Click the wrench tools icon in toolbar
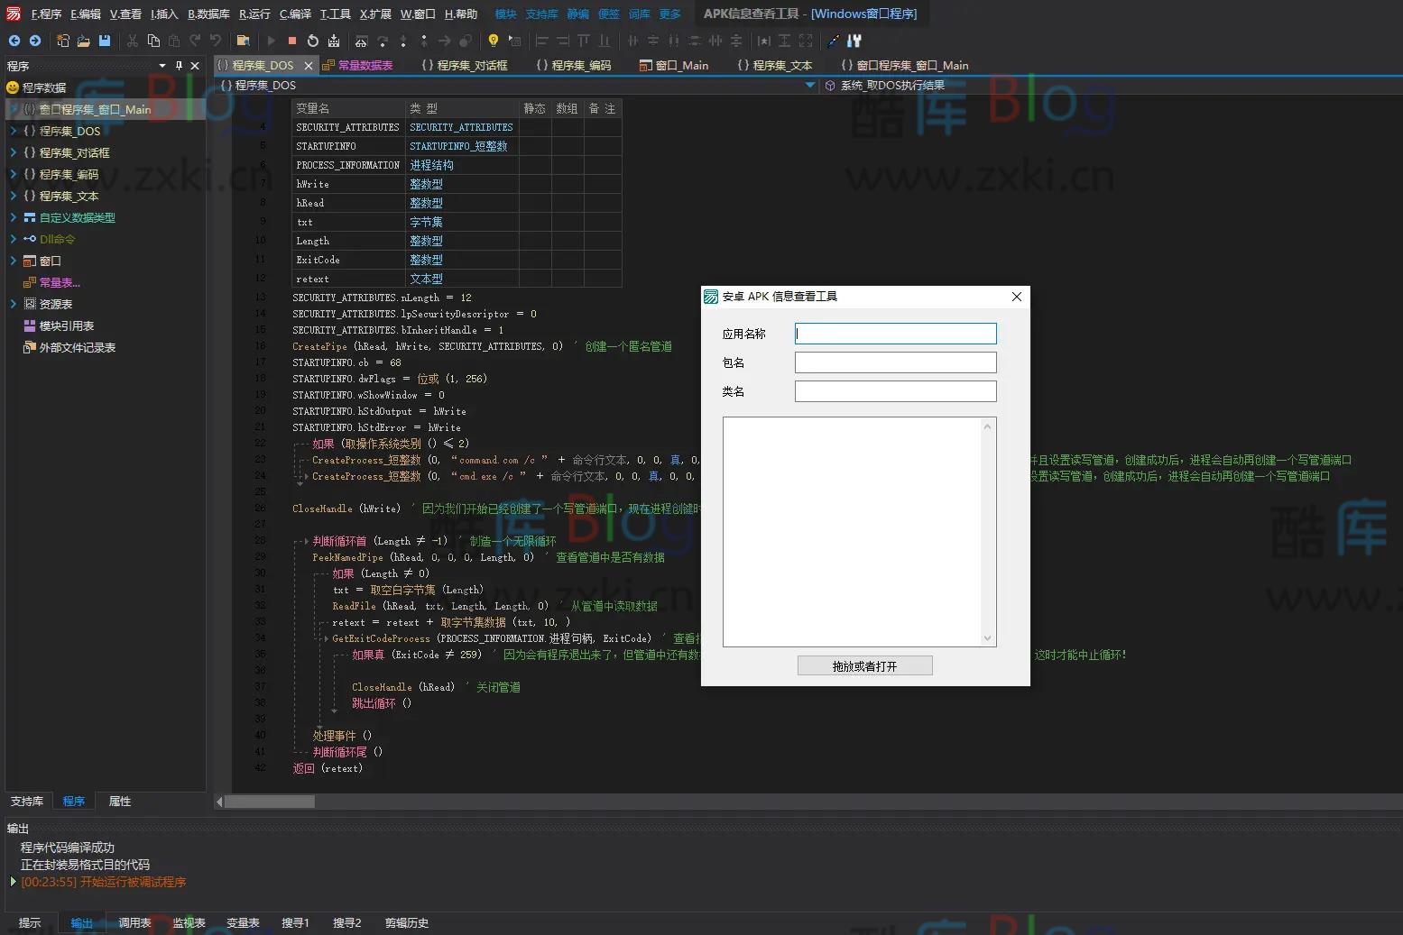The height and width of the screenshot is (935, 1403). (854, 41)
